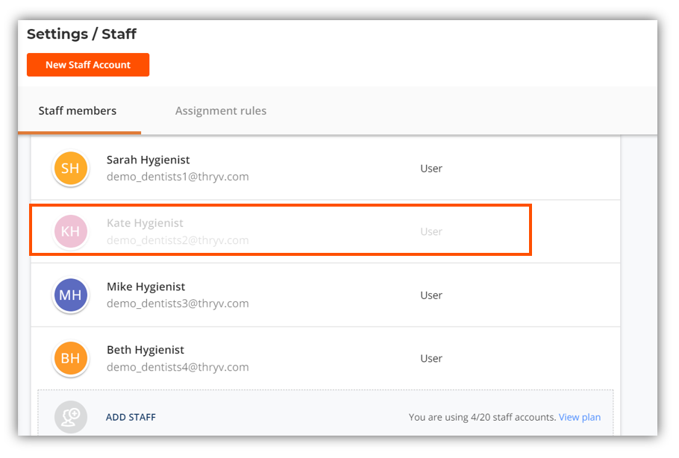679x458 pixels.
Task: Click the pink KH avatar icon
Action: pyautogui.click(x=70, y=232)
